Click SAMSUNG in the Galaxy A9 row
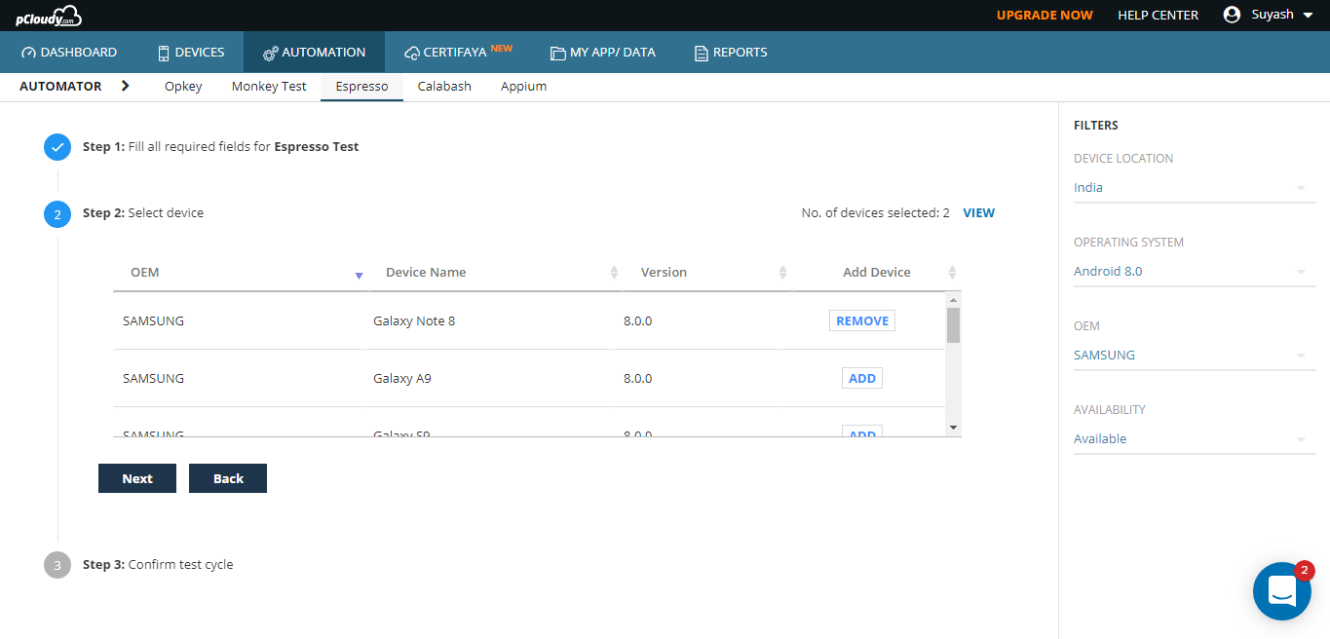The height and width of the screenshot is (639, 1330). (x=153, y=379)
